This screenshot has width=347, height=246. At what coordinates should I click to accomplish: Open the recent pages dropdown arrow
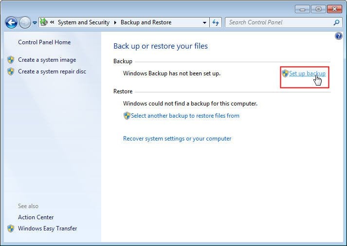pos(35,22)
